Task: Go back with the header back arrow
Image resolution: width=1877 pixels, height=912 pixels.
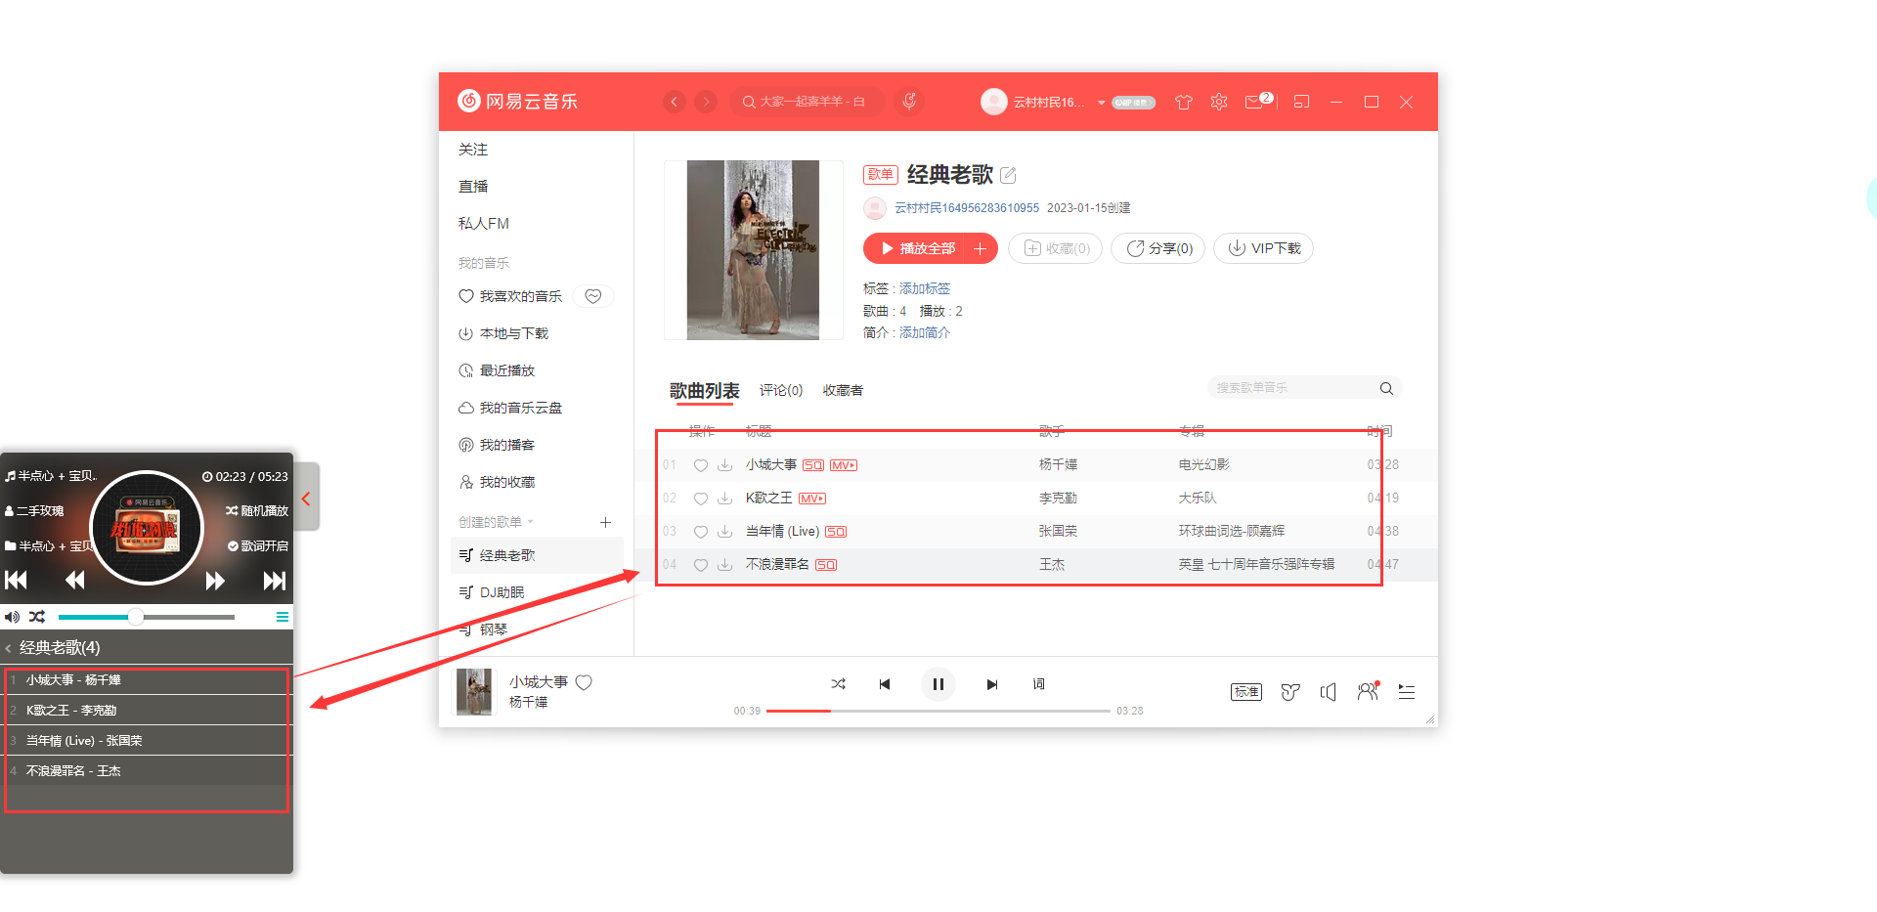Action: point(674,102)
